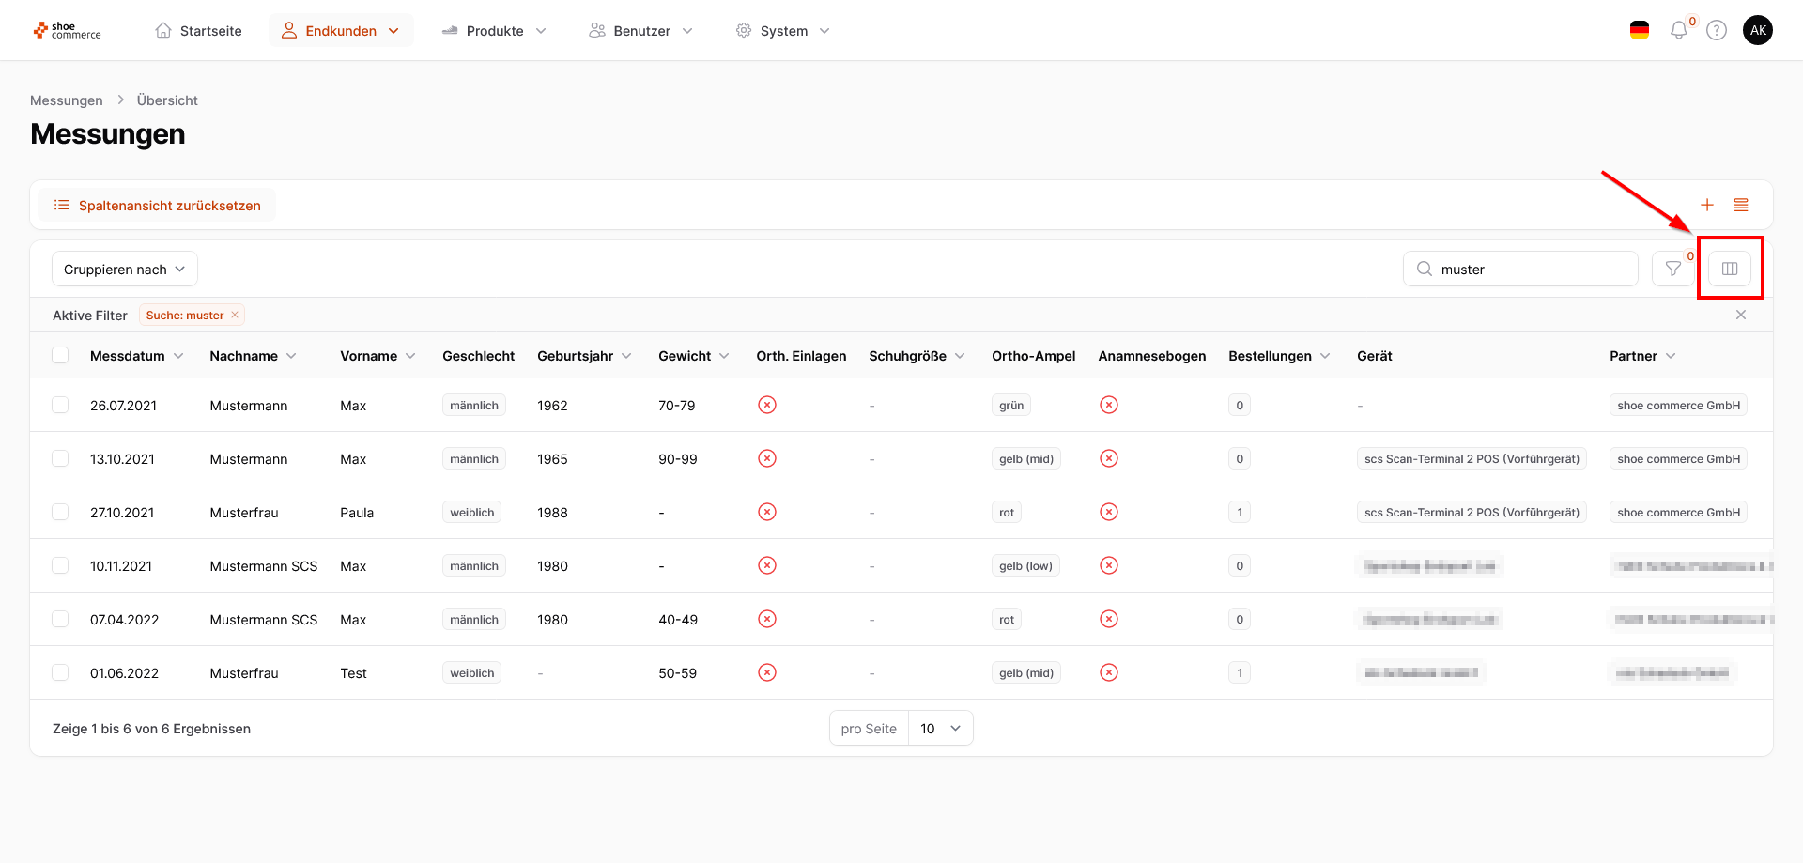Viewport: 1803px width, 863px height.
Task: Change language via German flag icon
Action: [1639, 31]
